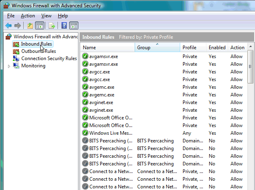Viewport: 255px width, 190px height.
Task: Select the third BITS Peercaching rule name
Action: click(111, 156)
